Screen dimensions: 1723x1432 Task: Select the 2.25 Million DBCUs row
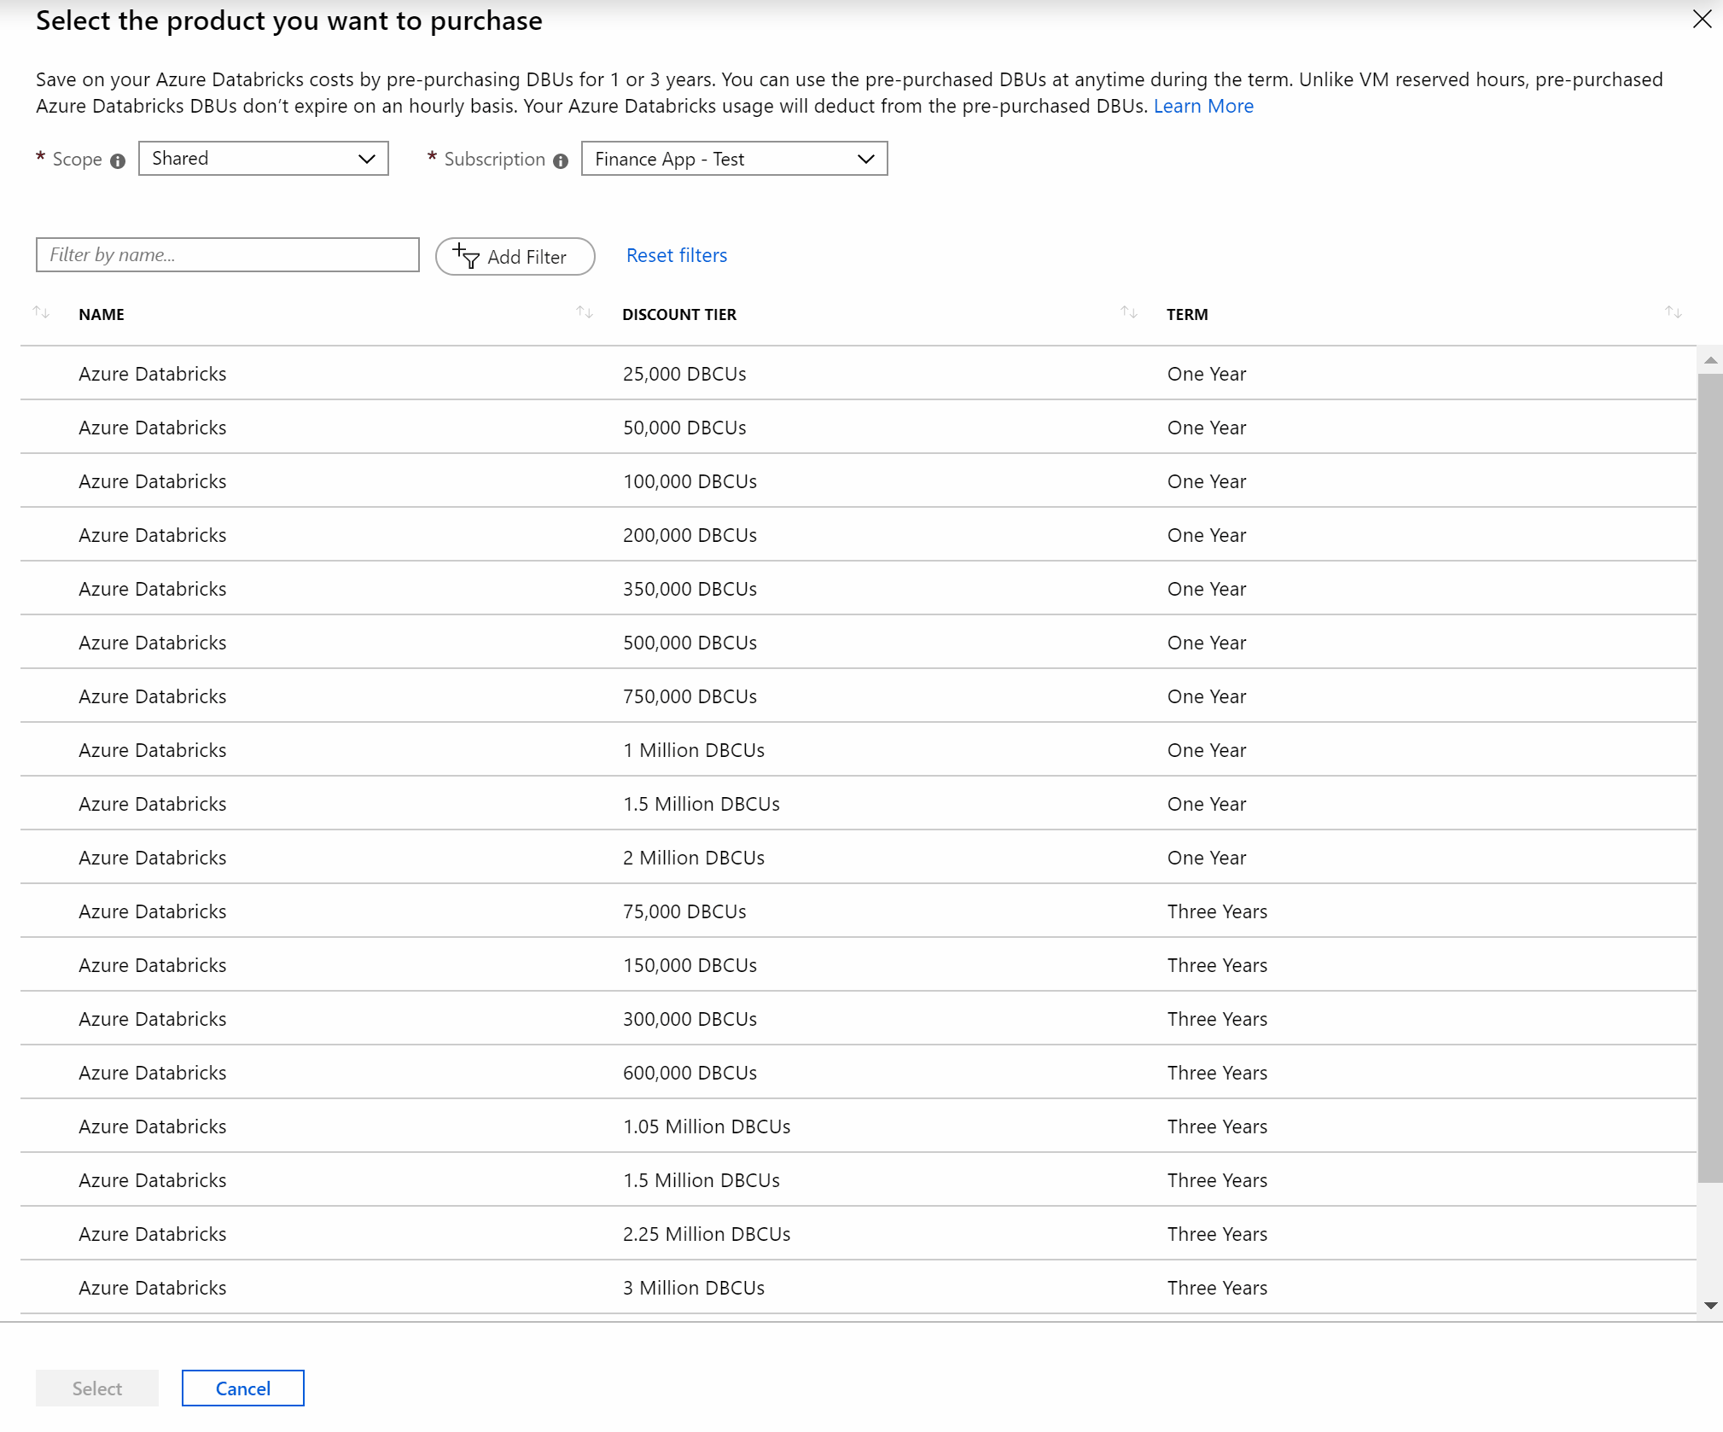click(859, 1234)
